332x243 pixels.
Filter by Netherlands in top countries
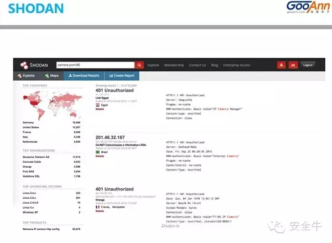(51, 142)
